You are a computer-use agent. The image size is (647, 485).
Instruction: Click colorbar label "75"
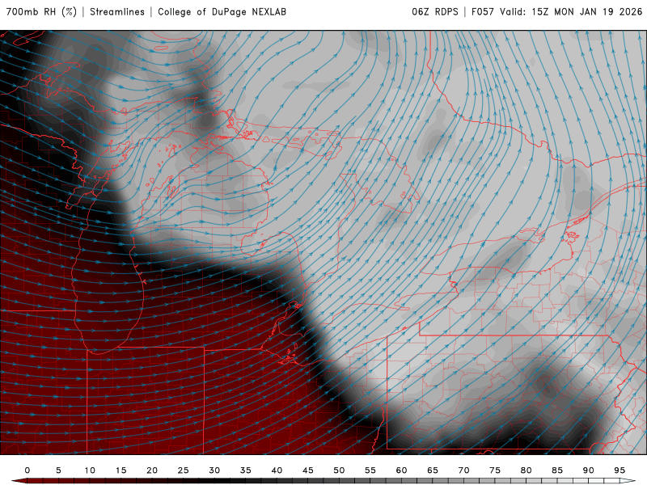[495, 470]
